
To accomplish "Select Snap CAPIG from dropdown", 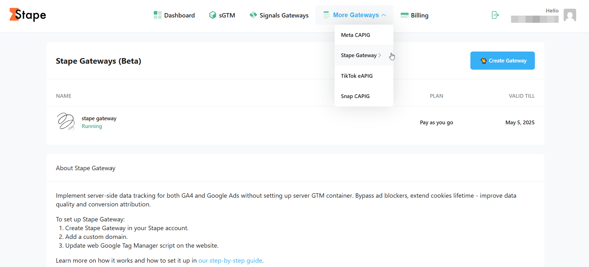I will tap(364, 96).
